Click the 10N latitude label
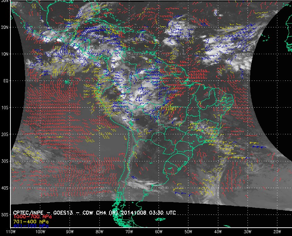Screen dimensions: 292x236 pyautogui.click(x=5, y=54)
